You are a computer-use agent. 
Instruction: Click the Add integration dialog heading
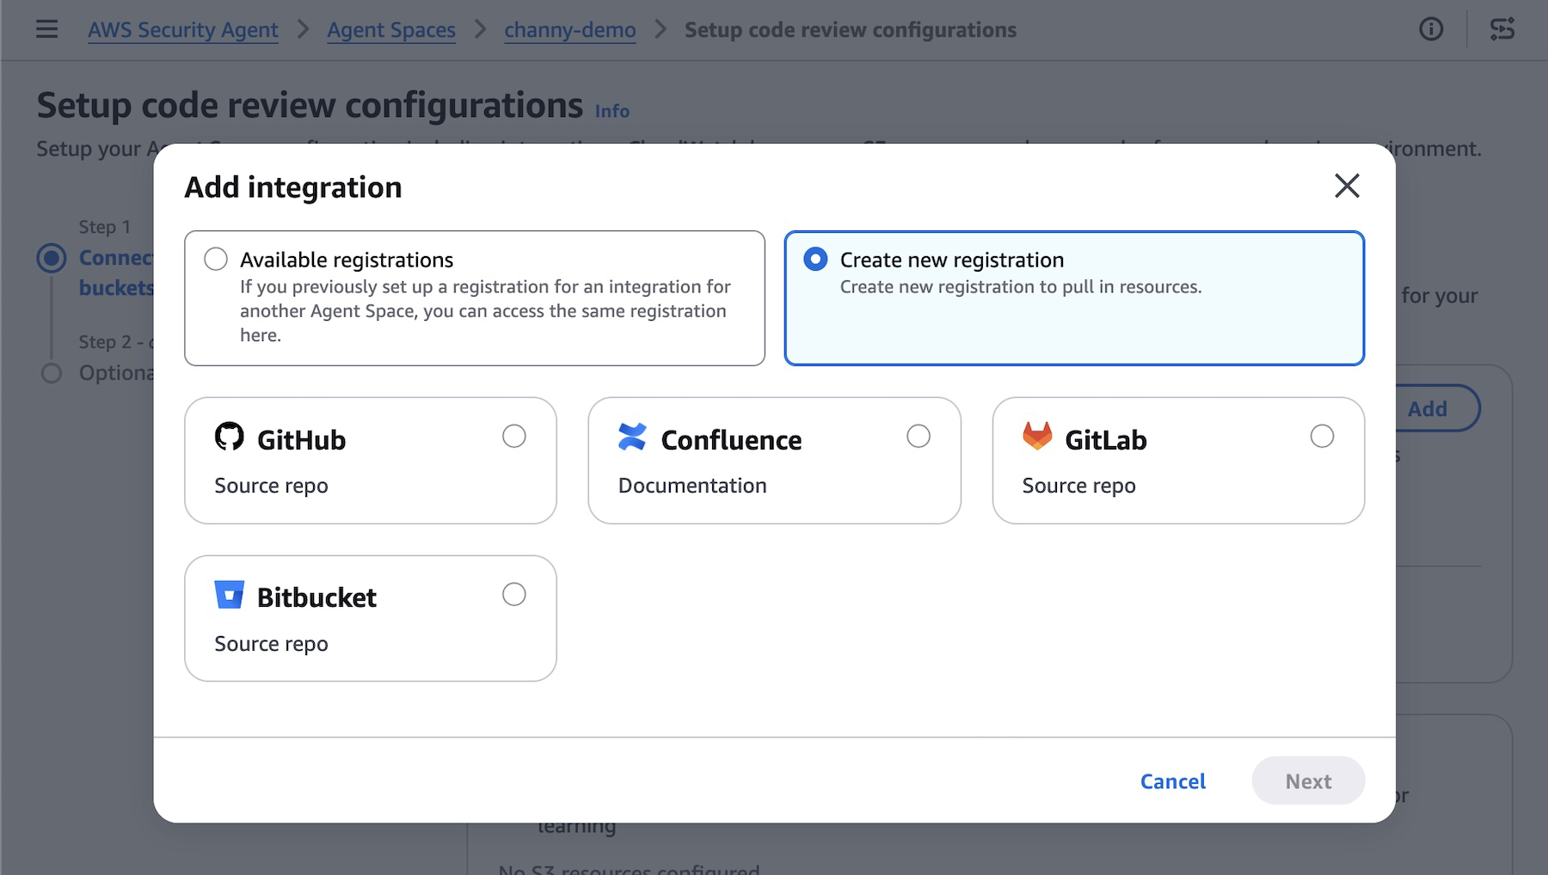tap(293, 187)
